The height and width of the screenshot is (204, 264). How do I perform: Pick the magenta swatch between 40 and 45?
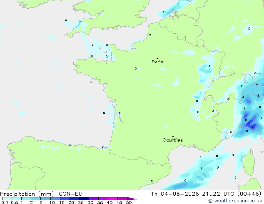[x=113, y=199]
